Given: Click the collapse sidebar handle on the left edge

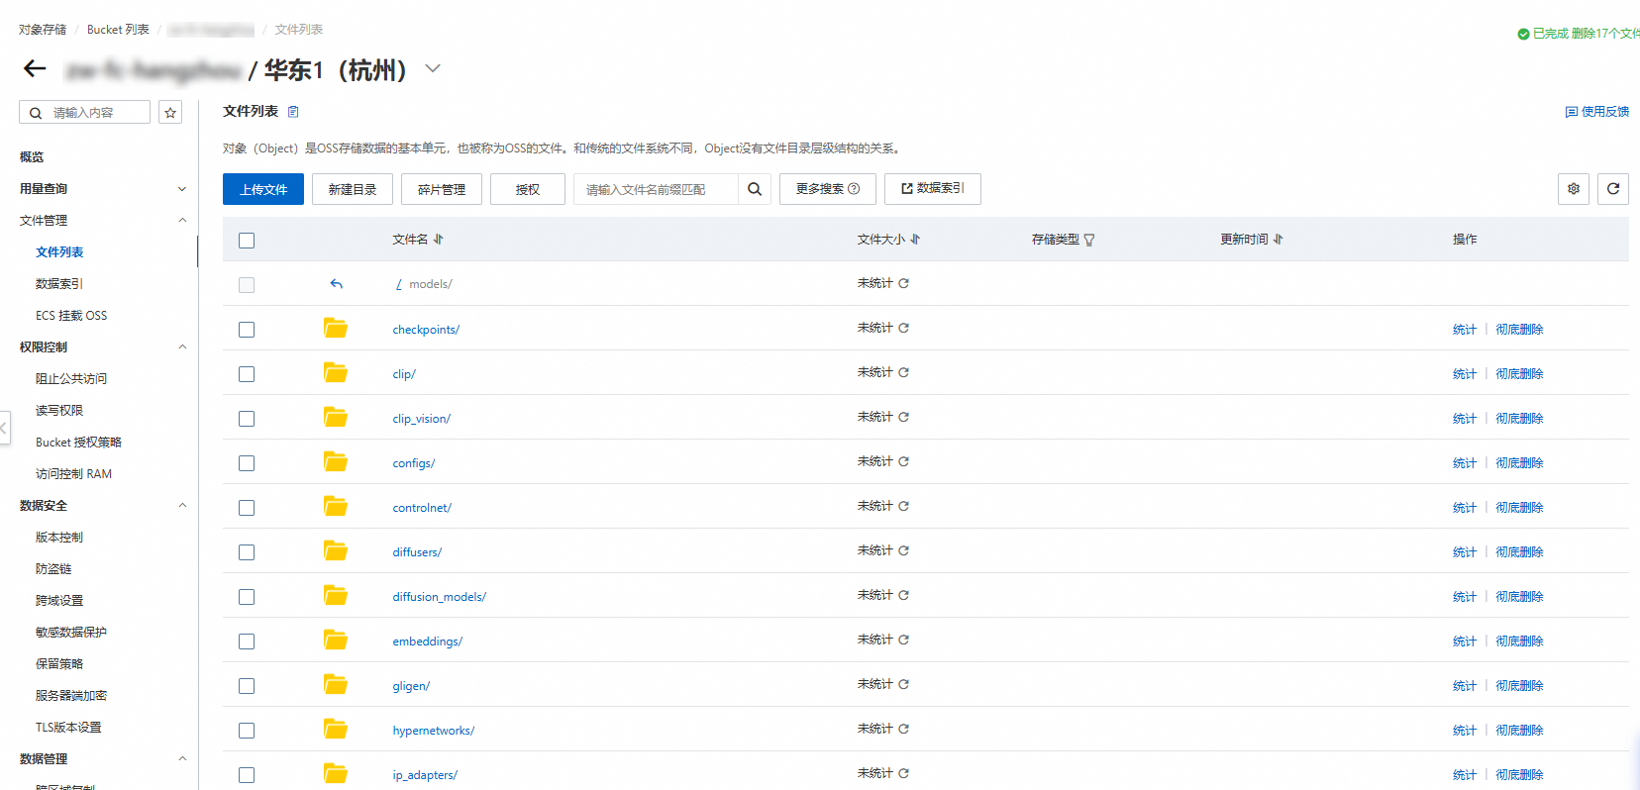Looking at the screenshot, I should click(5, 428).
